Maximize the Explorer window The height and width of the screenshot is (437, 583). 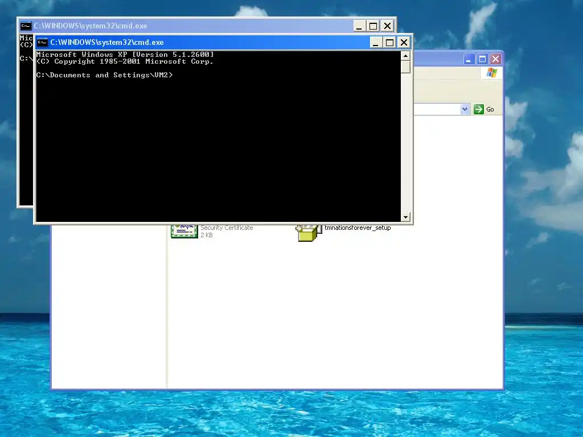click(482, 59)
